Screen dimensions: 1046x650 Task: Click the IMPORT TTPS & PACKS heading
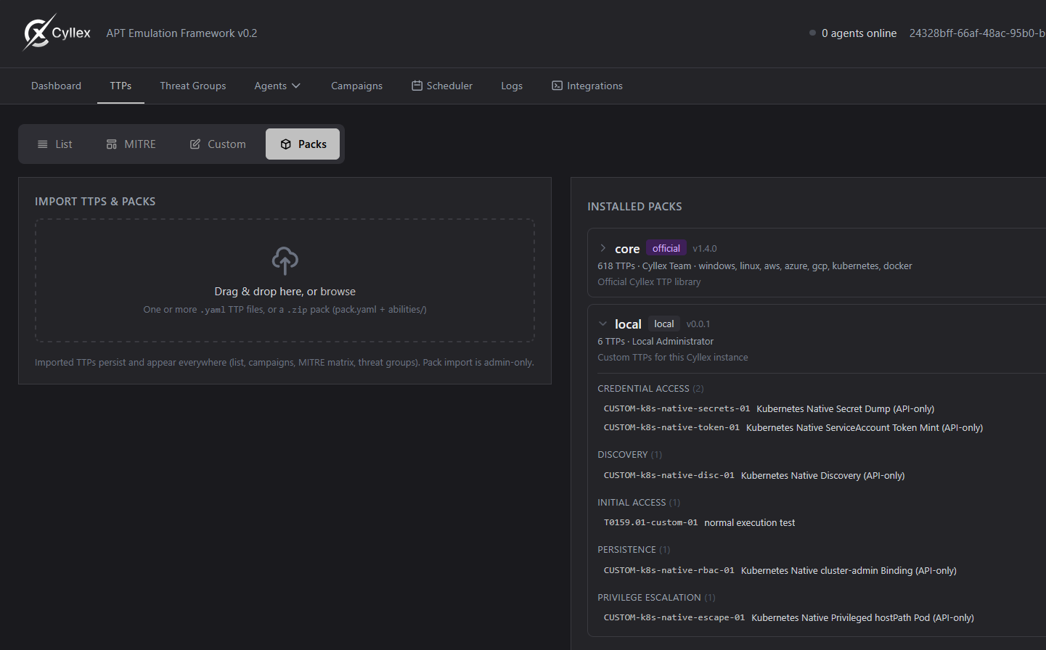pyautogui.click(x=95, y=202)
